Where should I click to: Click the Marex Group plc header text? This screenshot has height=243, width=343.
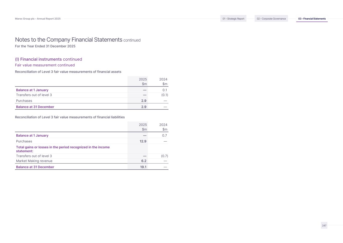click(x=38, y=19)
